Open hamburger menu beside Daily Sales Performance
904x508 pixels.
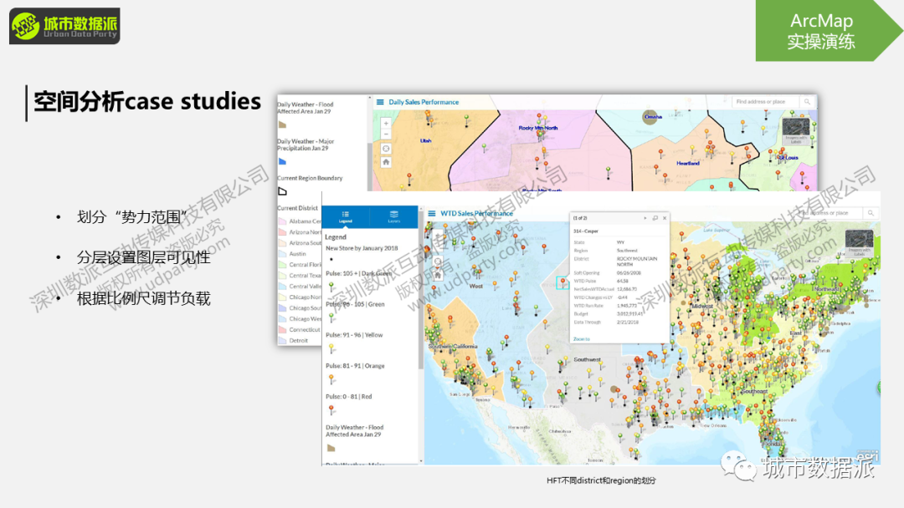tap(380, 103)
